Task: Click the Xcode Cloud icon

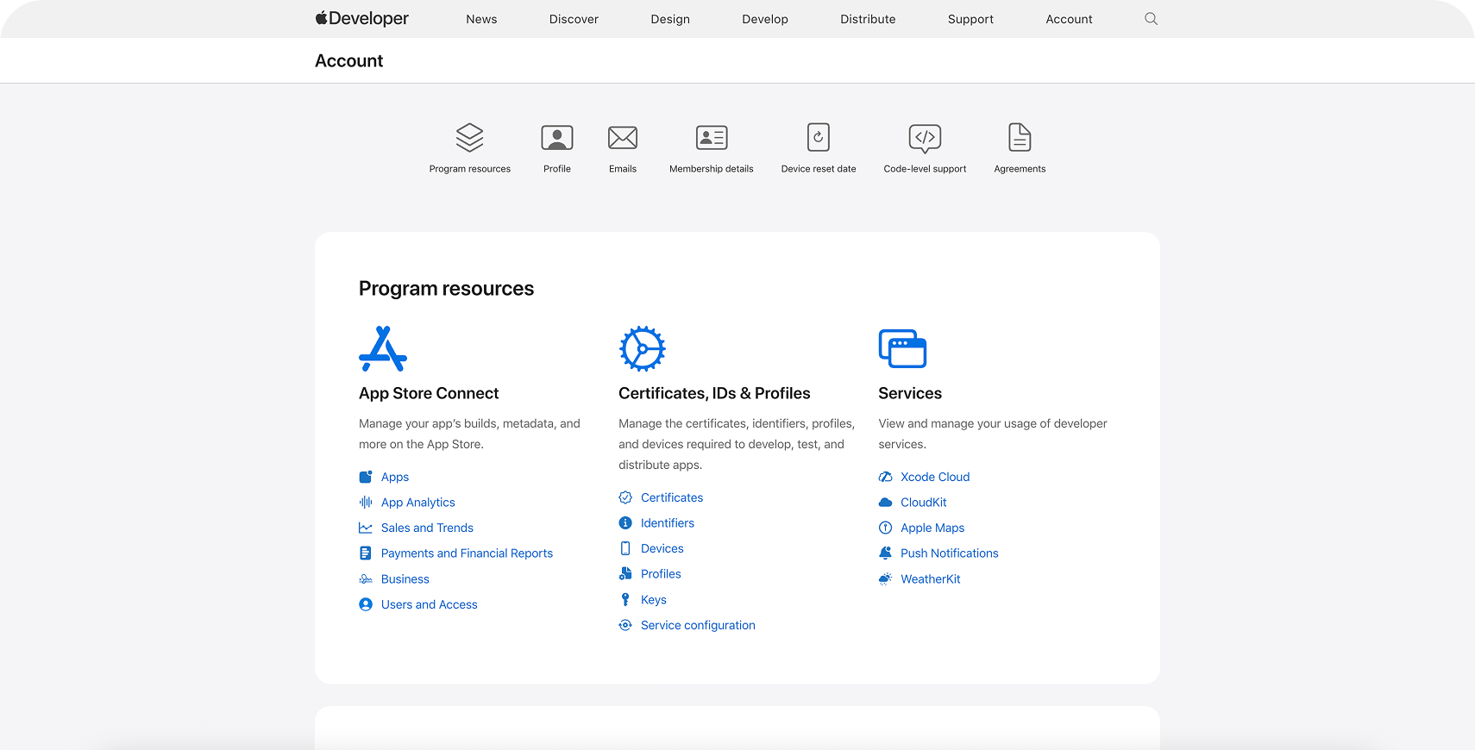Action: (x=885, y=477)
